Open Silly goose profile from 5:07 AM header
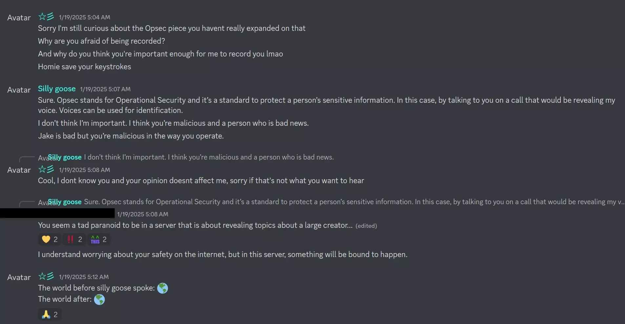The height and width of the screenshot is (324, 625). pyautogui.click(x=57, y=89)
